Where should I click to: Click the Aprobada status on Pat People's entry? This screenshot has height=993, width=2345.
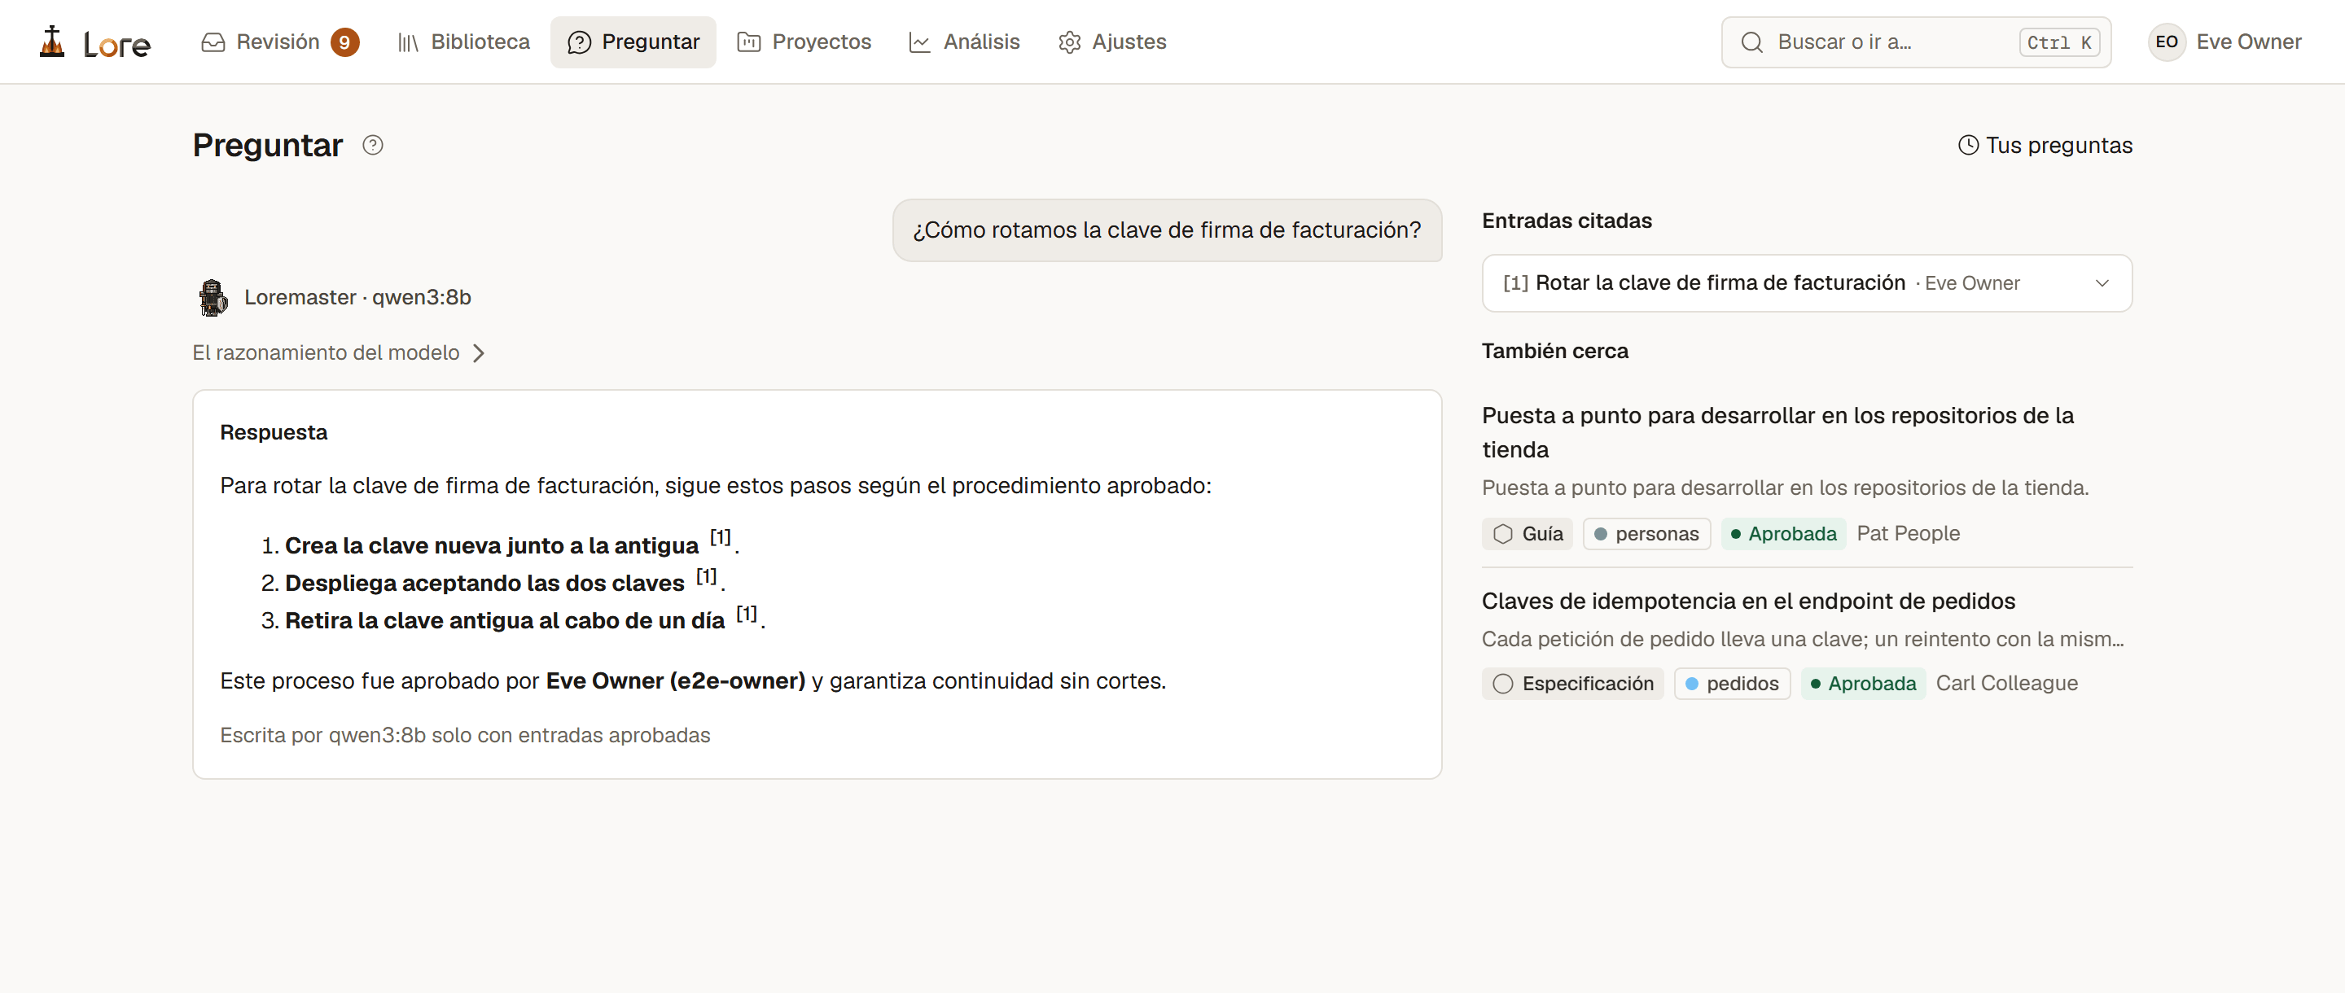click(x=1783, y=534)
